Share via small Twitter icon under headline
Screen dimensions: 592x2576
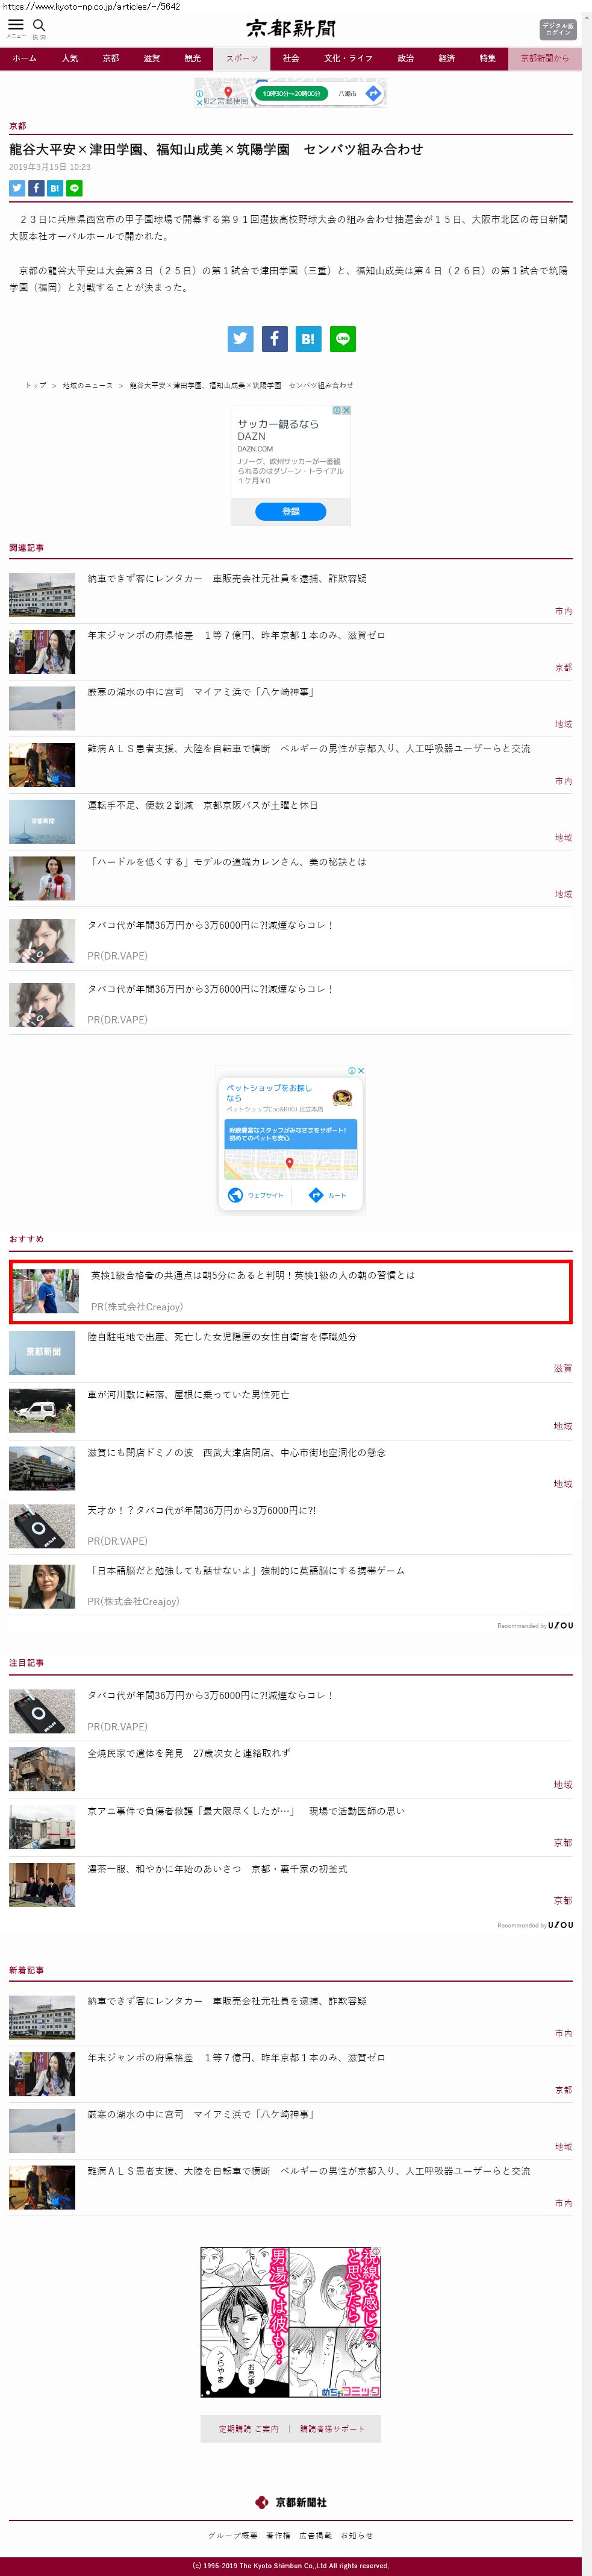[x=17, y=188]
